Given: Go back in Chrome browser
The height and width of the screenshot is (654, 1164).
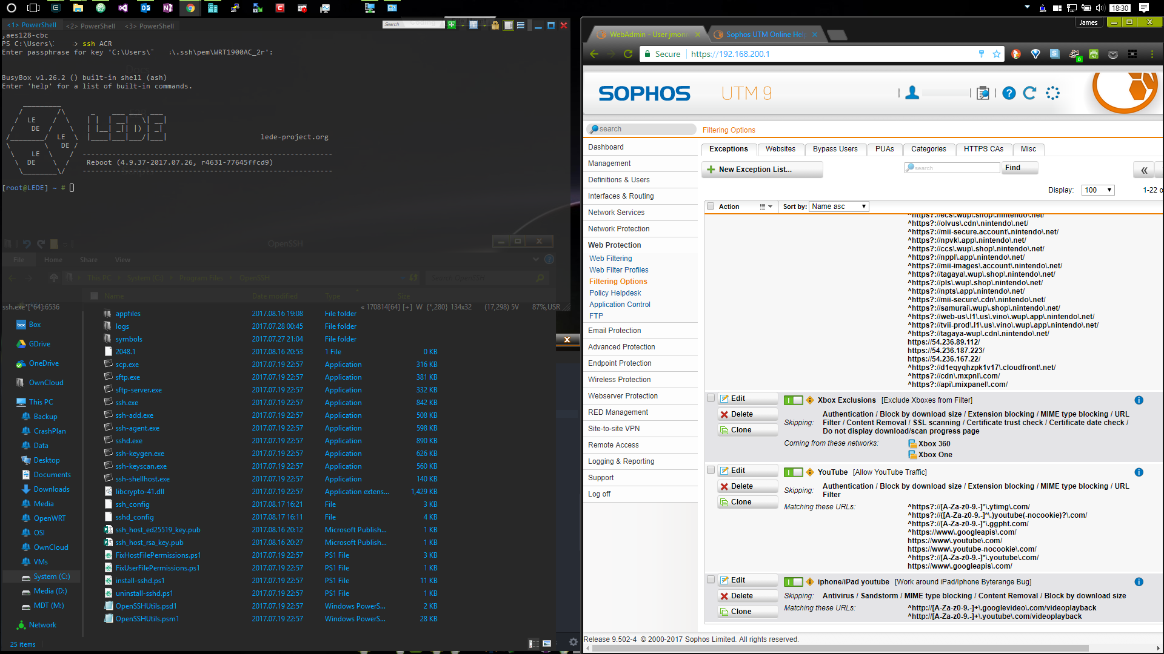Looking at the screenshot, I should click(594, 54).
